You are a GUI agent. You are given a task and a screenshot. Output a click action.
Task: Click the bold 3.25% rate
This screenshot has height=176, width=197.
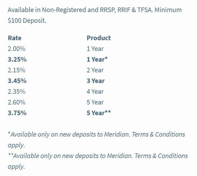(17, 59)
